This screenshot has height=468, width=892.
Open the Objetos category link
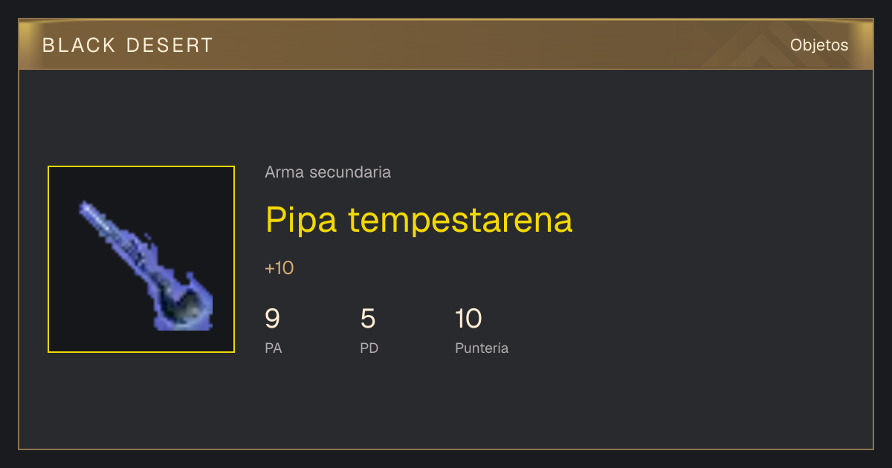click(819, 45)
